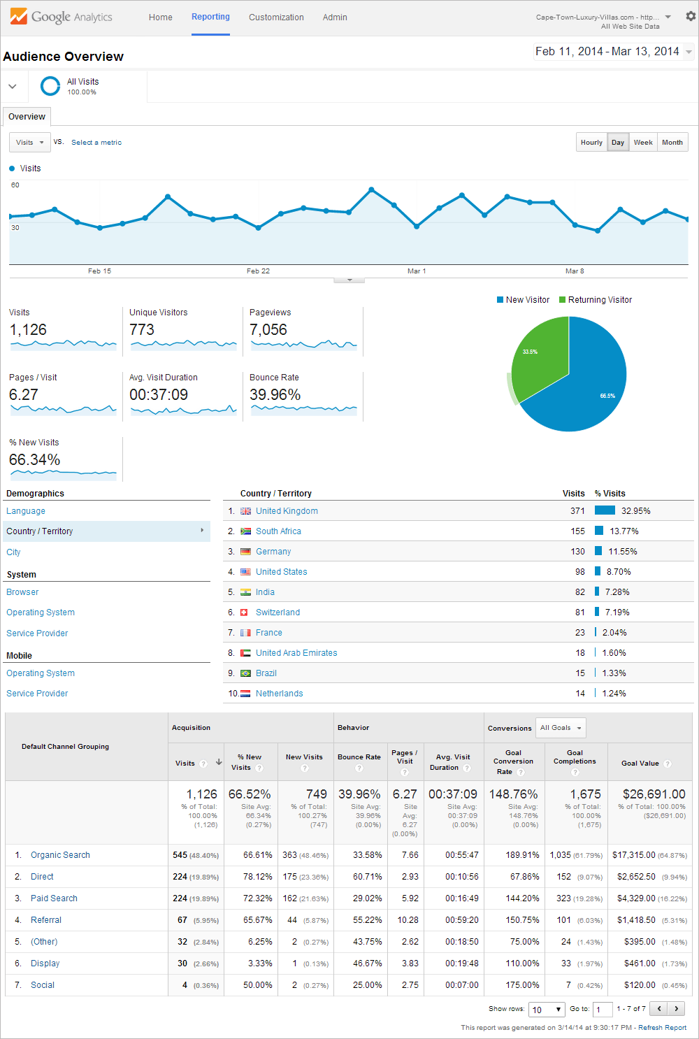This screenshot has width=699, height=1039.
Task: Click the help icon under Goal Completions
Action: point(575,772)
